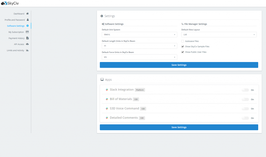Click the On label of Slack Integration
Image resolution: width=266 pixels, height=157 pixels.
252,90
